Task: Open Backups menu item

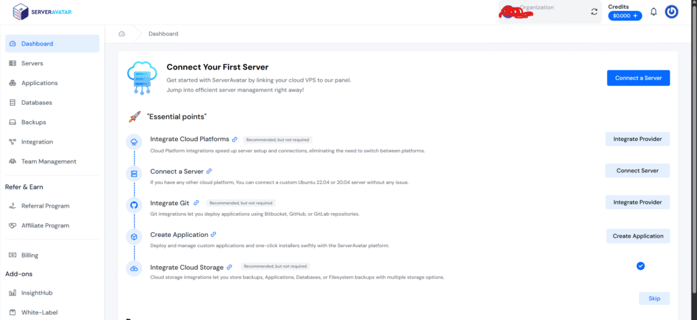Action: [x=52, y=123]
